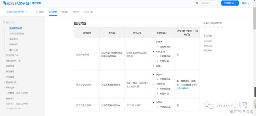Click the 登录 link
The width and height of the screenshot is (256, 116).
tap(245, 3)
